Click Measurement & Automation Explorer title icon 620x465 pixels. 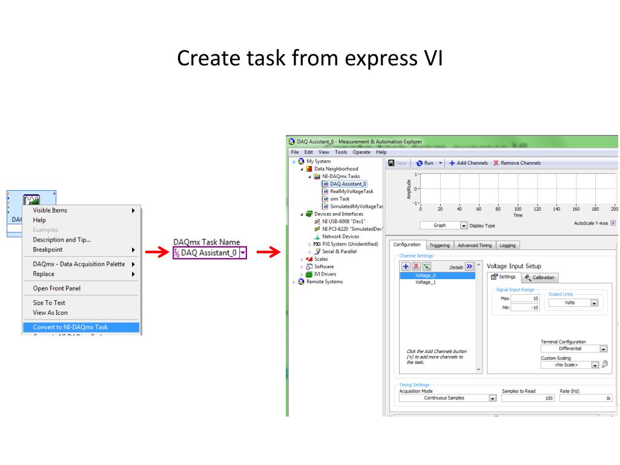(292, 142)
